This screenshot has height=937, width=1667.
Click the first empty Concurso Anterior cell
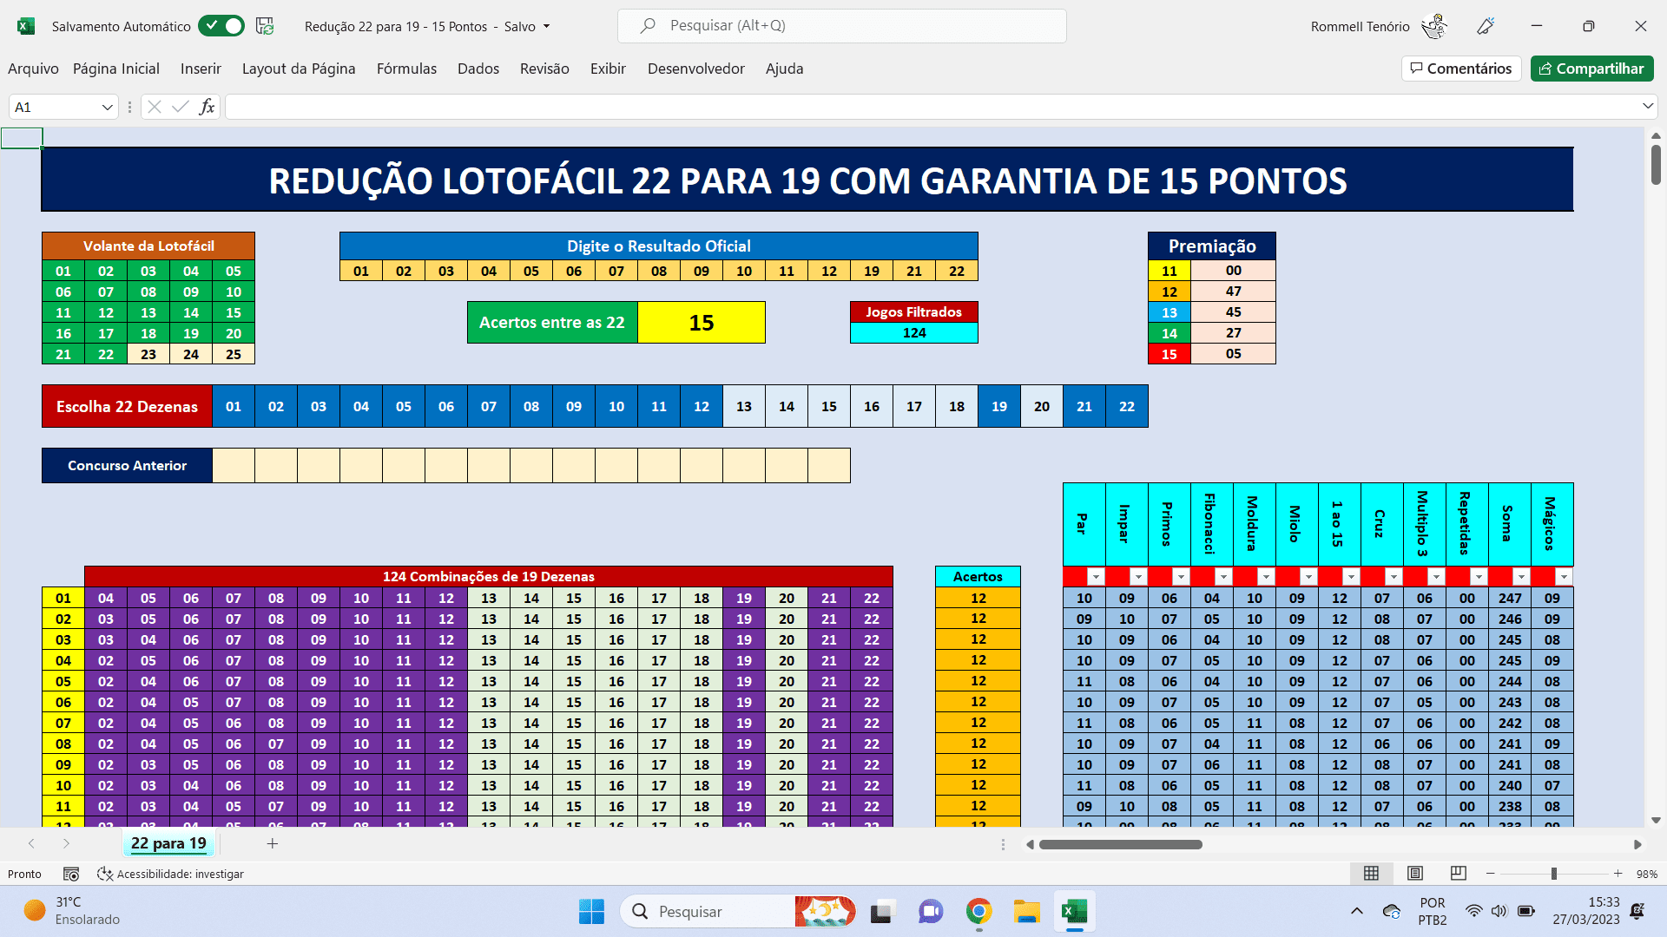[x=234, y=465]
